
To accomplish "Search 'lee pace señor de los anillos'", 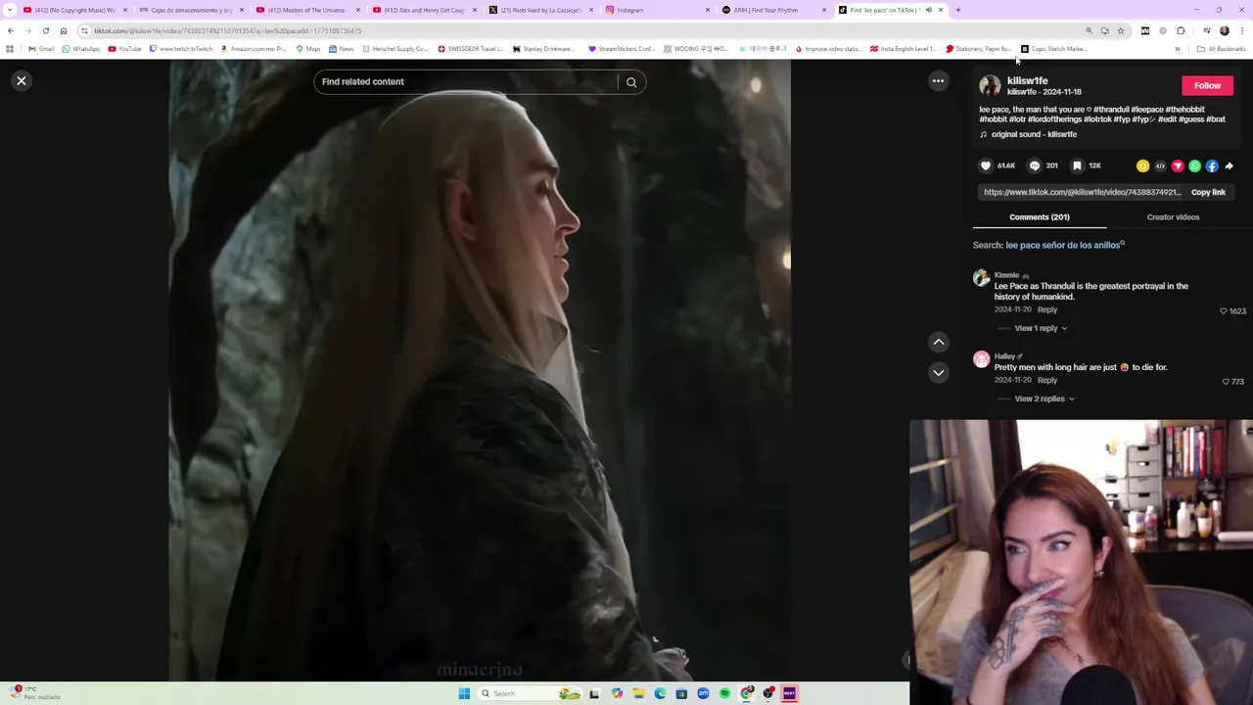I will pos(1063,245).
